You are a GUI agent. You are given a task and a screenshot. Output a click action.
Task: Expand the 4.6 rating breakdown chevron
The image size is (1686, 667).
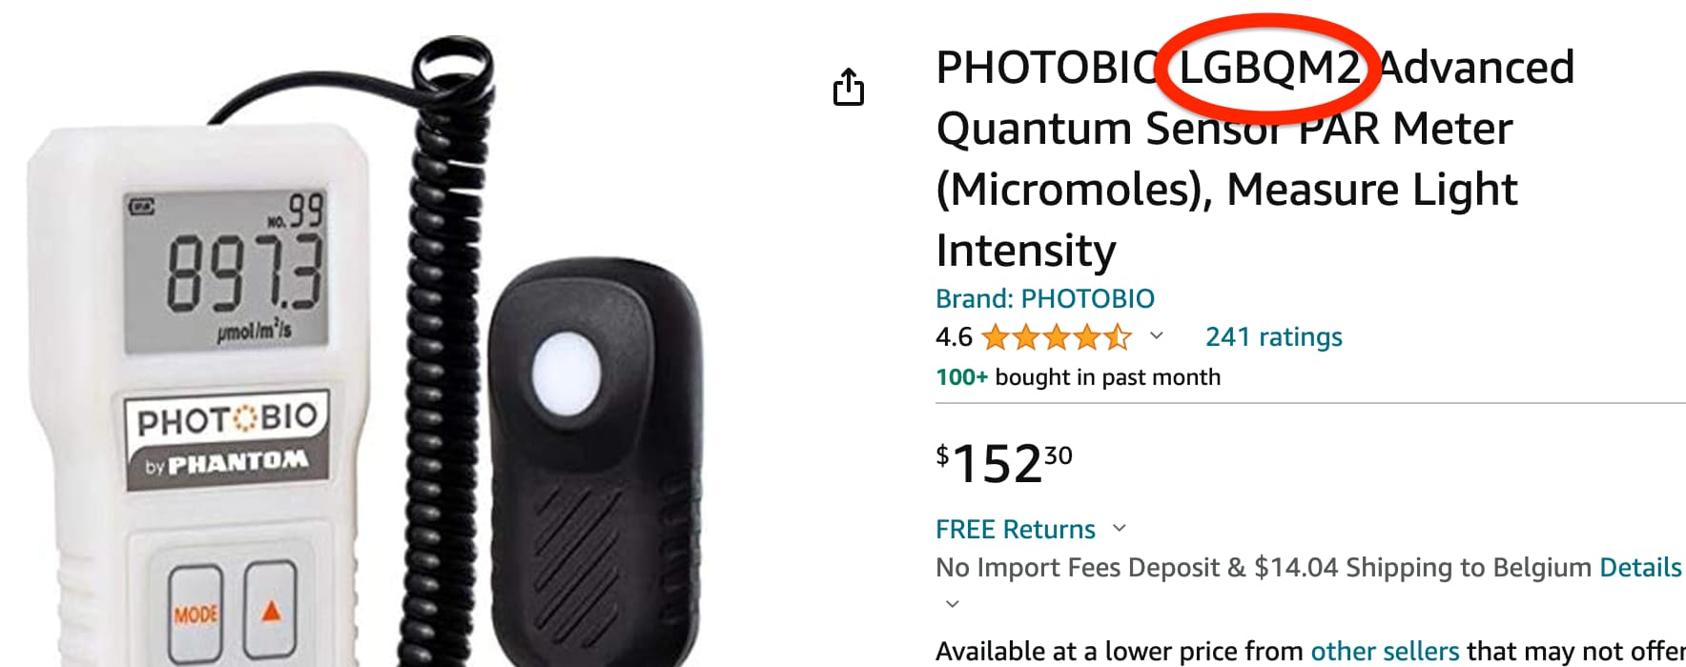pos(1157,335)
